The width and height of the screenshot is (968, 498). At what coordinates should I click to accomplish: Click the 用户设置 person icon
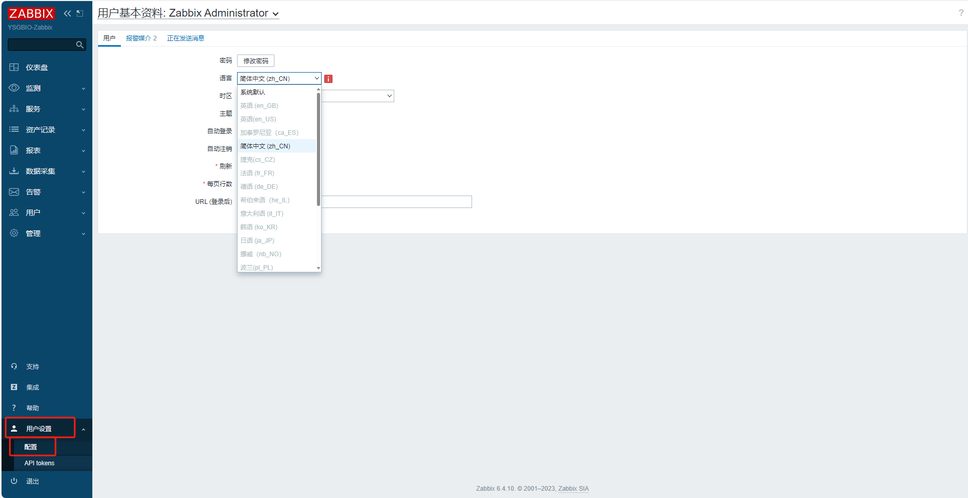[x=14, y=428]
